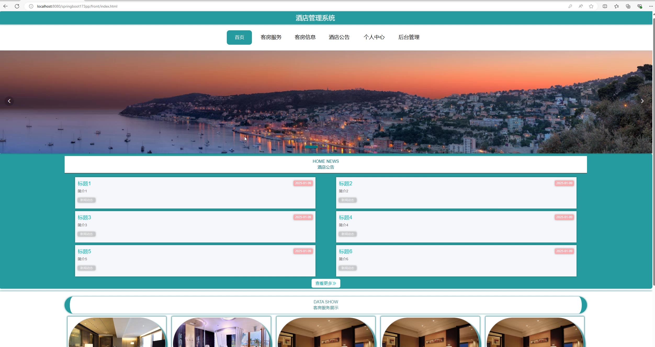Click 新闻动态 tag under 标题2
Image resolution: width=655 pixels, height=347 pixels.
point(348,200)
